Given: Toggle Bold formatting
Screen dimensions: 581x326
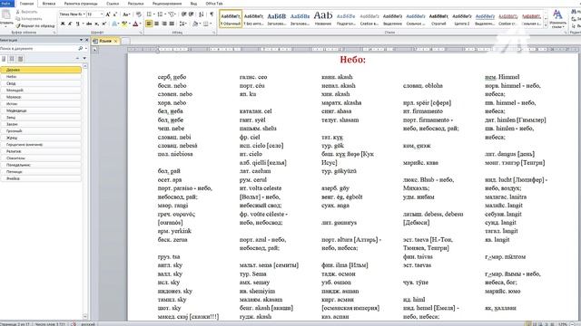Looking at the screenshot, I should coord(63,24).
